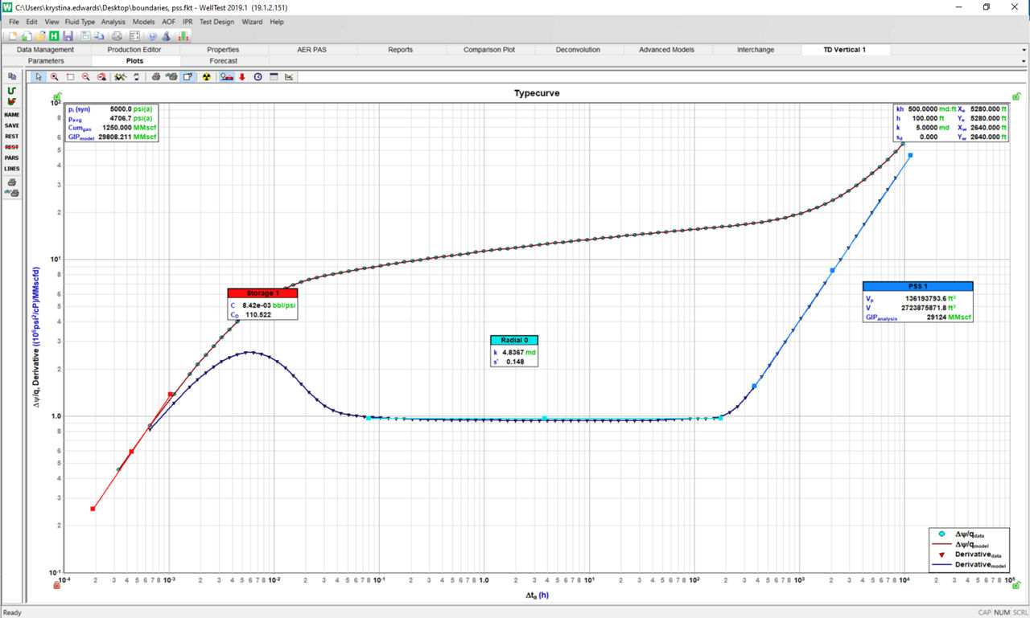Screen dimensions: 1030x618
Task: Select the zoom out magnifier tool
Action: tap(85, 77)
